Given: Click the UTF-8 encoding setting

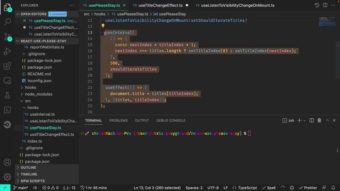Looking at the screenshot, I should 213,187.
